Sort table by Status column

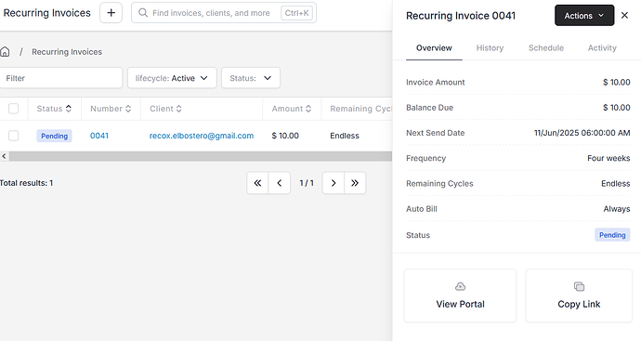(54, 109)
